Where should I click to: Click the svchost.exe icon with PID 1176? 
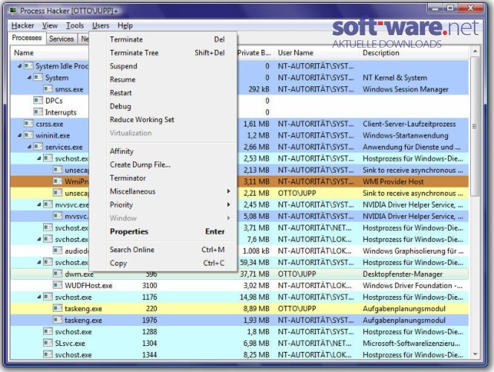click(x=48, y=297)
